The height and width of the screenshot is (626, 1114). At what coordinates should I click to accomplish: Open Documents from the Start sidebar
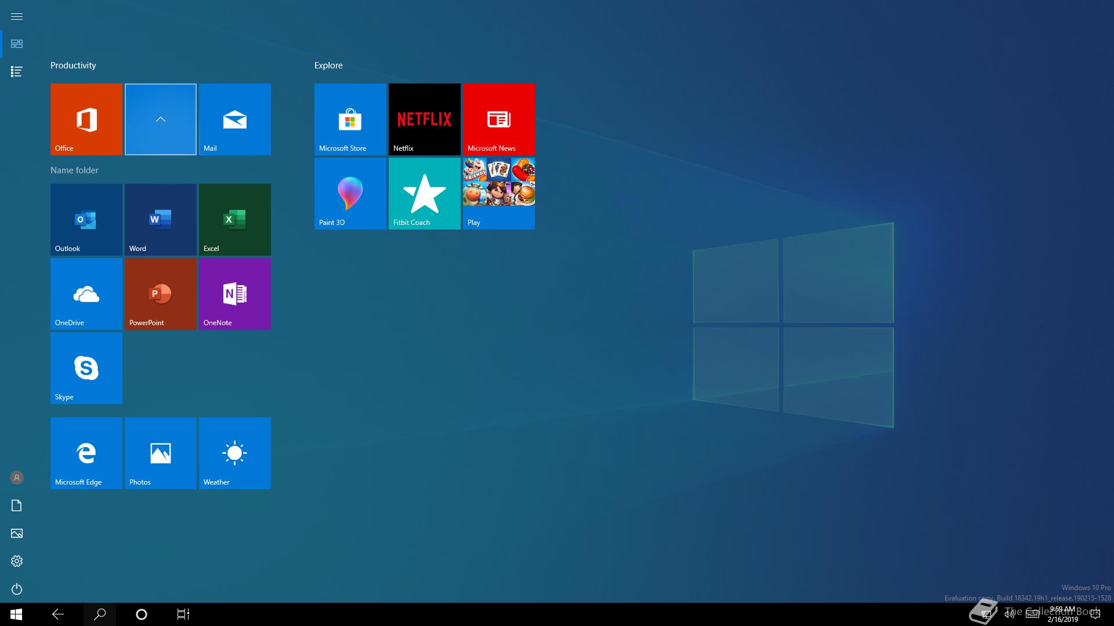tap(17, 505)
